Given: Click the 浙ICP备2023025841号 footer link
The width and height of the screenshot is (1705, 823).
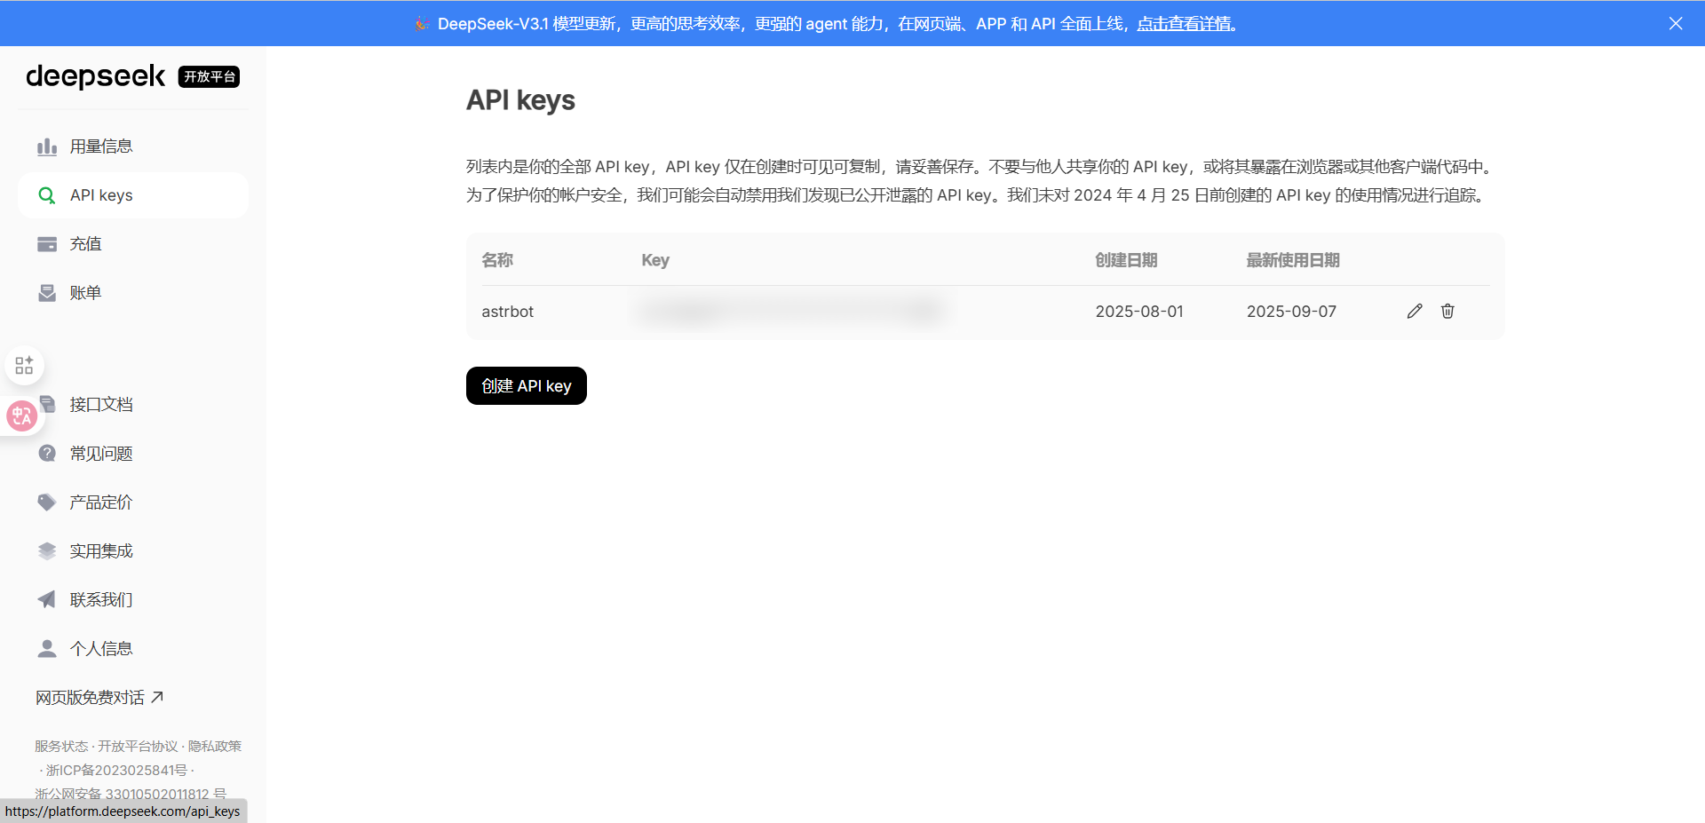Looking at the screenshot, I should click(116, 770).
